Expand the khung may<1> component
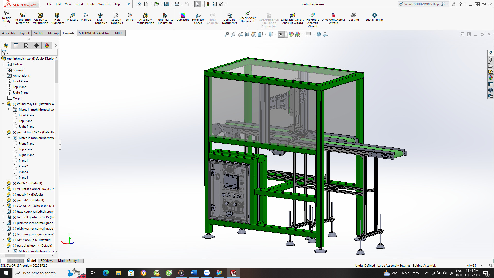 pyautogui.click(x=3, y=104)
